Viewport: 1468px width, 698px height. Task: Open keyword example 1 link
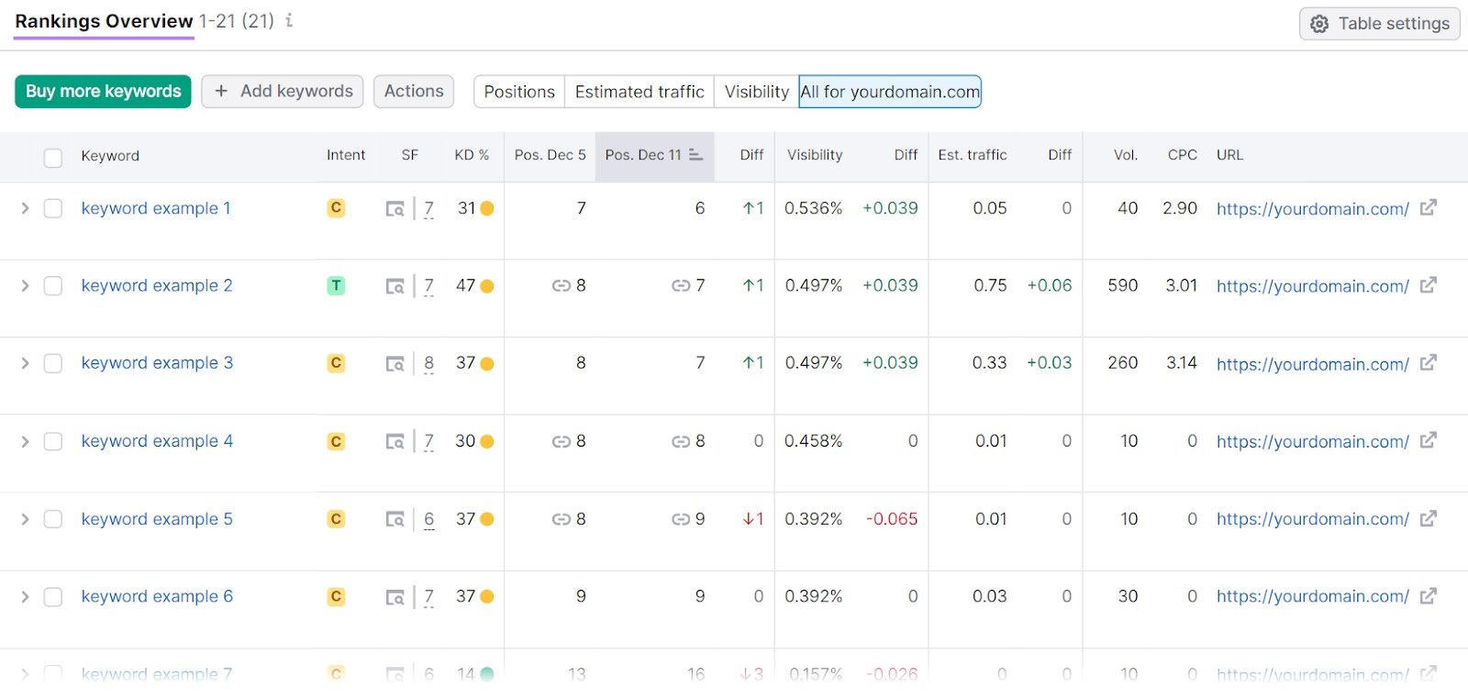[156, 208]
